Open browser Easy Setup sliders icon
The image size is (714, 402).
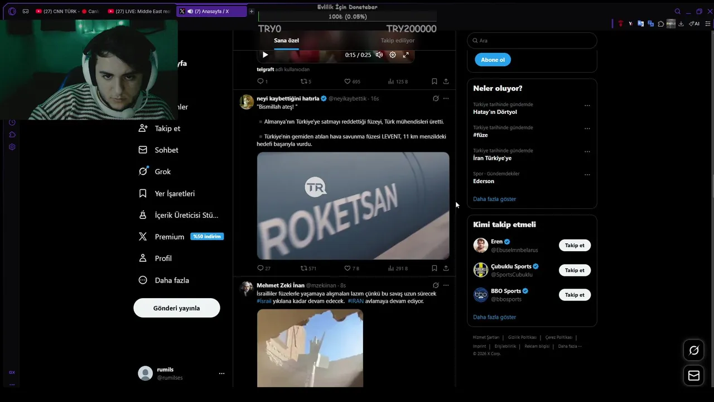coord(708,23)
